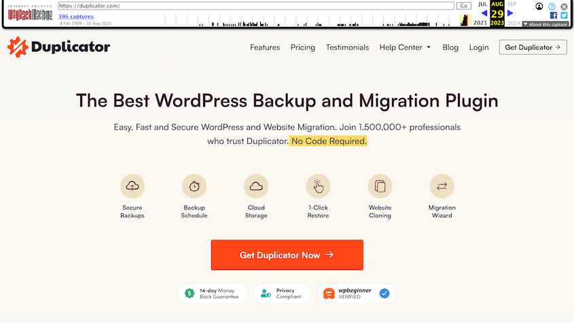Open the Blog page
The width and height of the screenshot is (574, 323).
coord(450,47)
